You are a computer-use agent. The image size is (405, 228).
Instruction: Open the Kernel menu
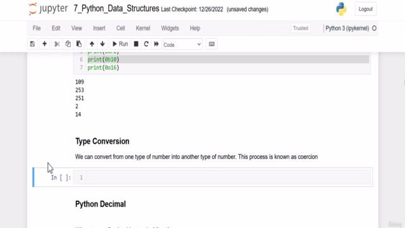tap(143, 28)
